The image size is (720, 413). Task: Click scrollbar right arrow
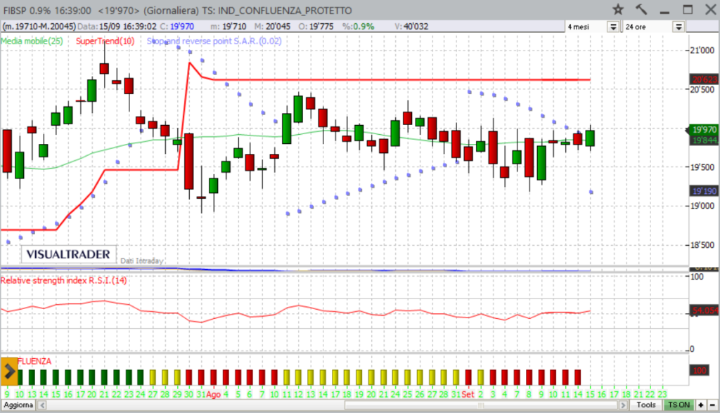(x=622, y=405)
